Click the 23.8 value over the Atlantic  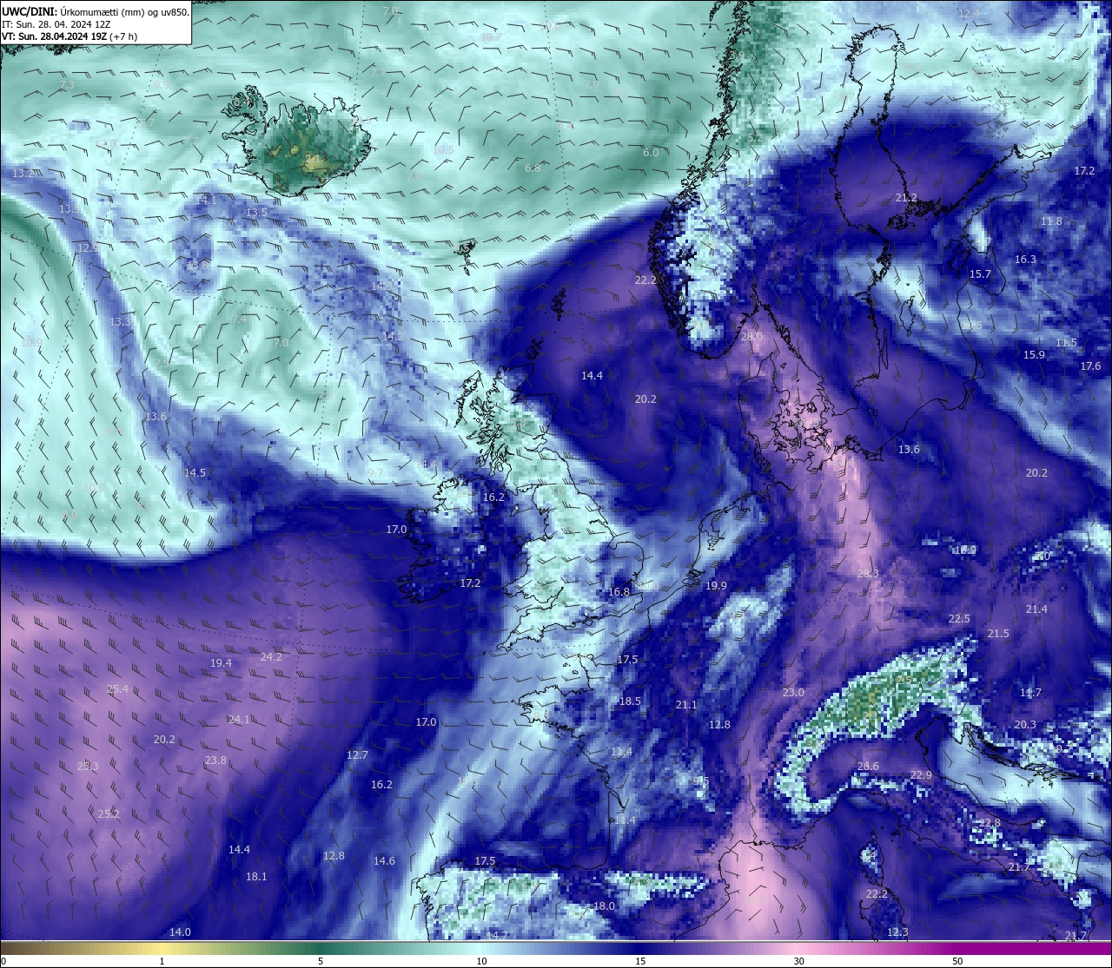pos(215,761)
